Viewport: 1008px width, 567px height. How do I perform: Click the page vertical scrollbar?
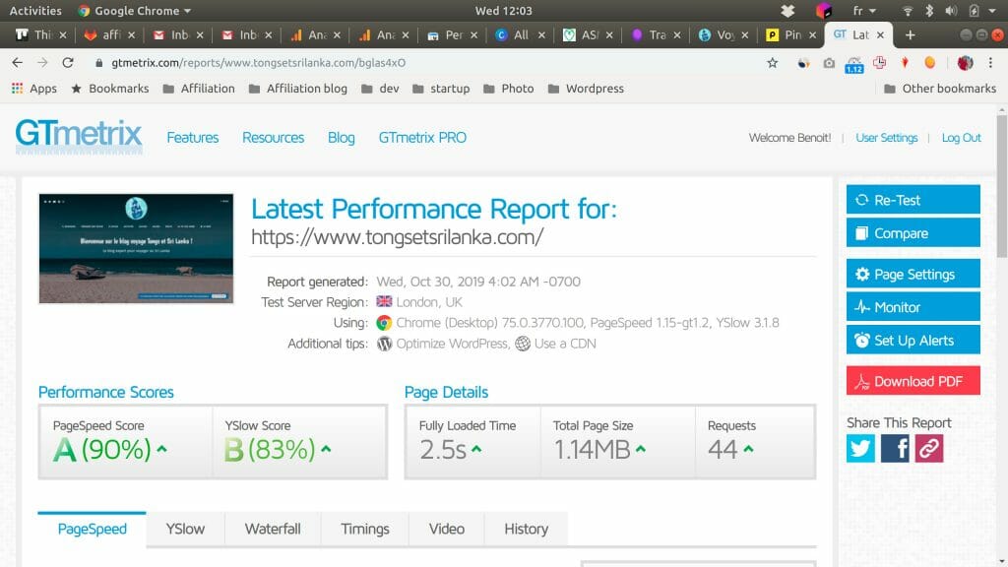click(1001, 186)
